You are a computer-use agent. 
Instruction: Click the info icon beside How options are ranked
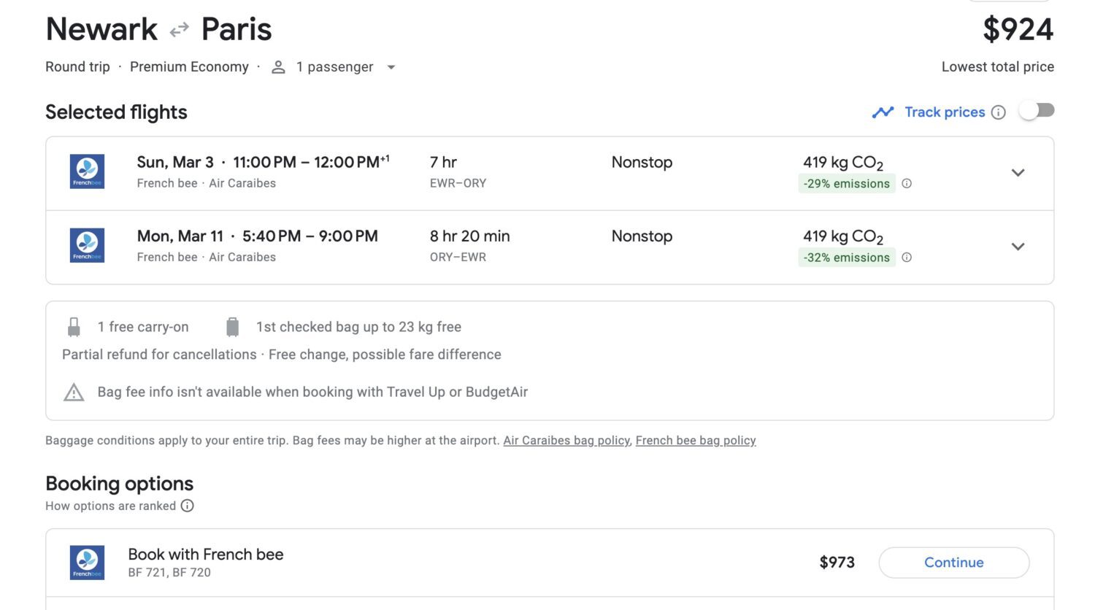(188, 506)
